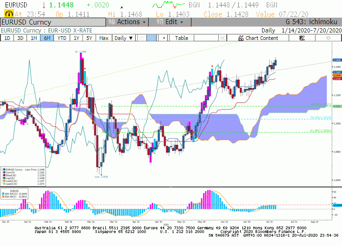Click the 61.8% Fibonacci level label
The image size is (342, 246).
click(321, 131)
